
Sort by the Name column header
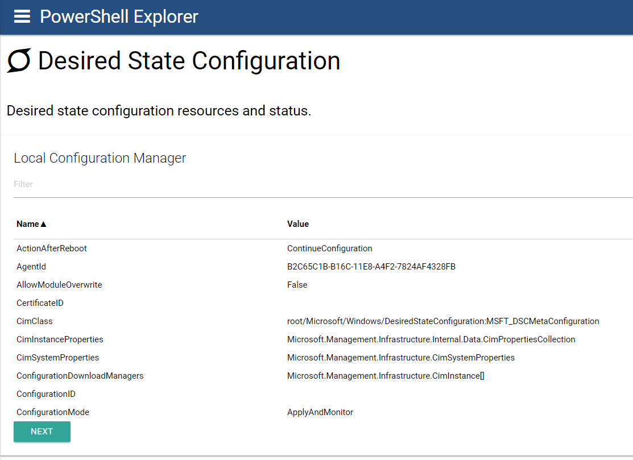coord(28,224)
